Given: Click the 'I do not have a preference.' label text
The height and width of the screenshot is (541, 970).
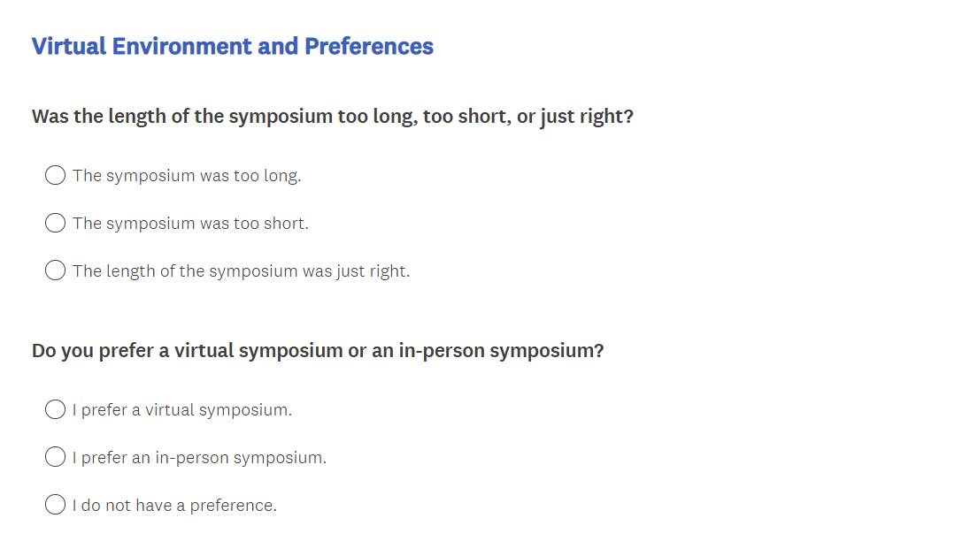Looking at the screenshot, I should tap(174, 506).
